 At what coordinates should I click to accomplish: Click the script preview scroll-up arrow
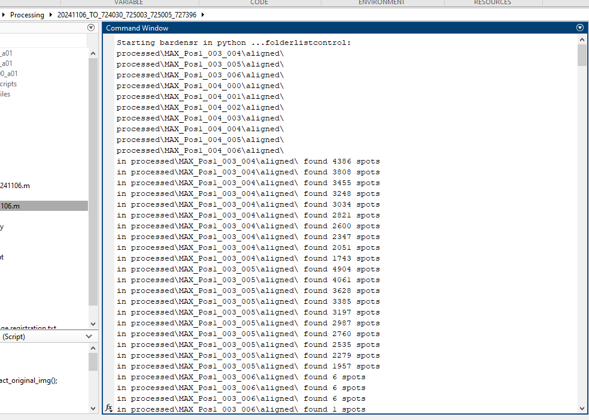coord(93,348)
